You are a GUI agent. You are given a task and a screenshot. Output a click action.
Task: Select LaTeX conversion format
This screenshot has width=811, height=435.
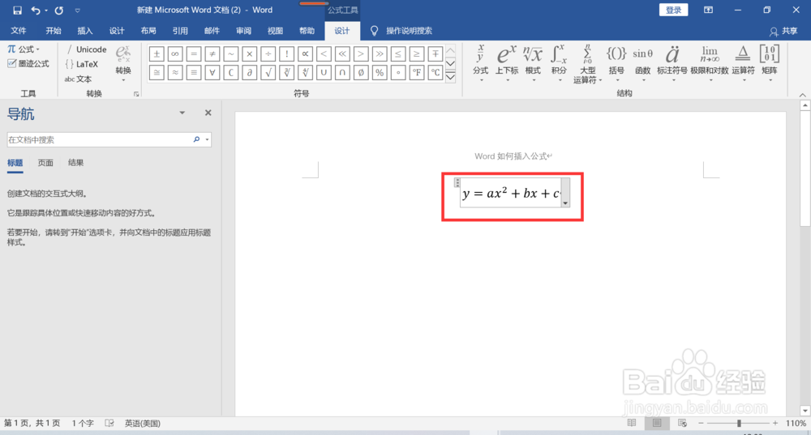click(82, 64)
